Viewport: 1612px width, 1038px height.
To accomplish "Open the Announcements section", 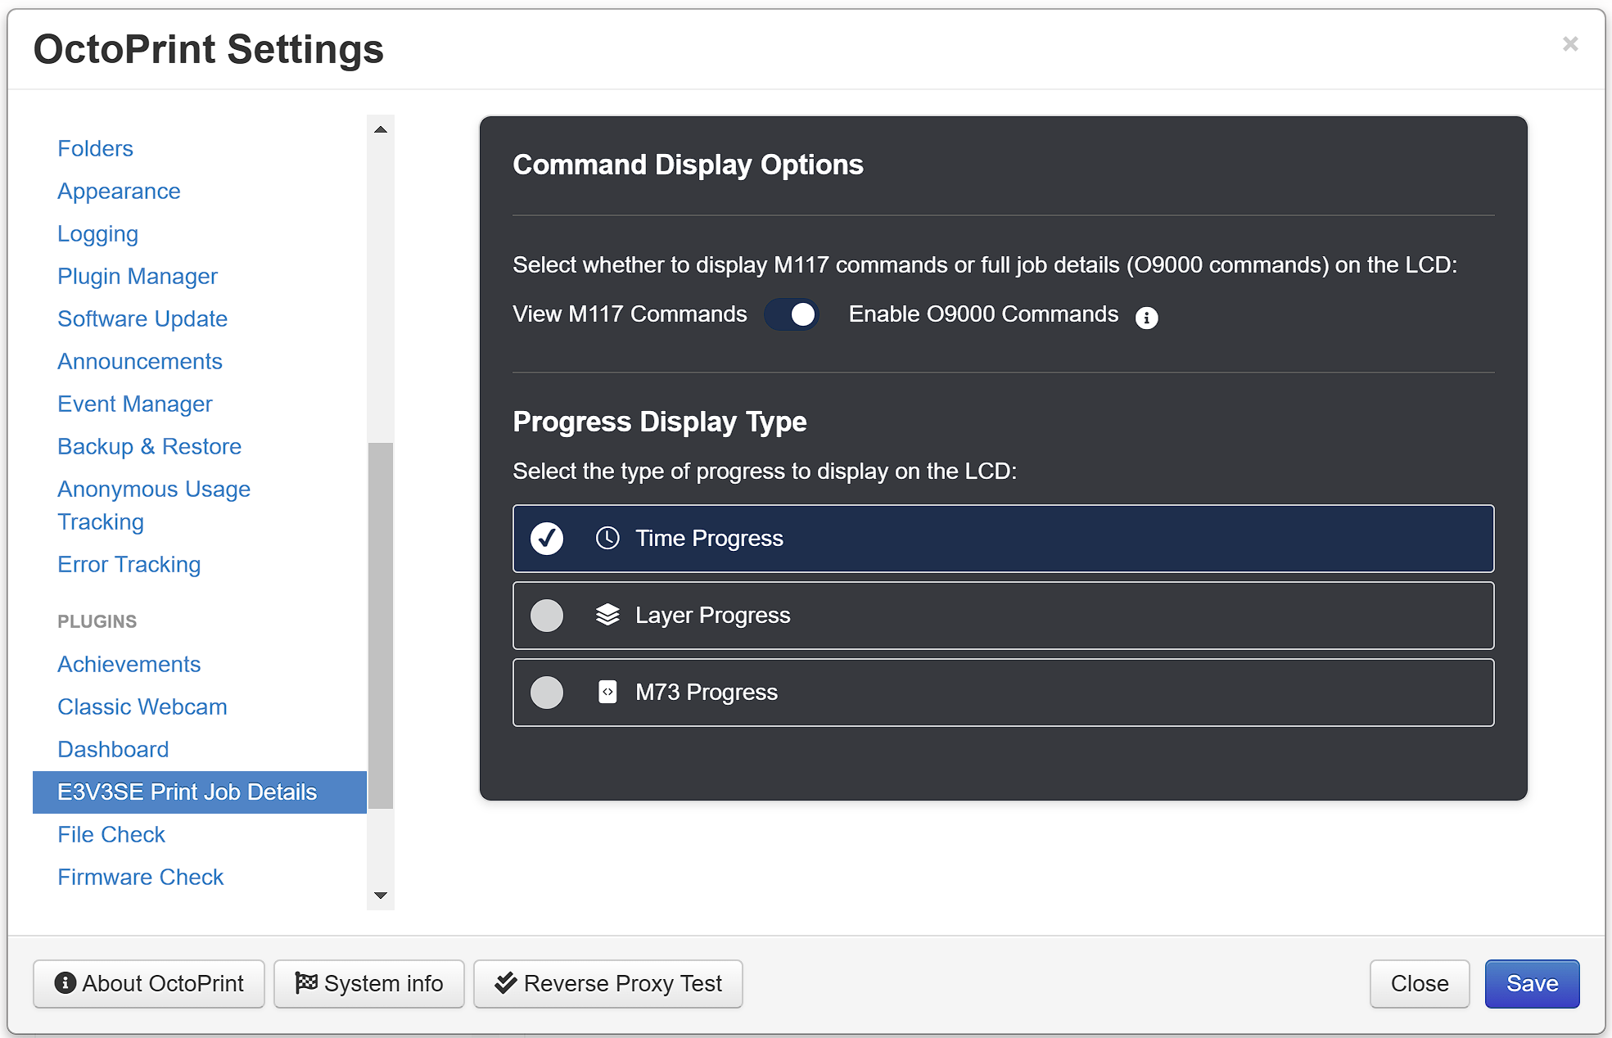I will 140,361.
